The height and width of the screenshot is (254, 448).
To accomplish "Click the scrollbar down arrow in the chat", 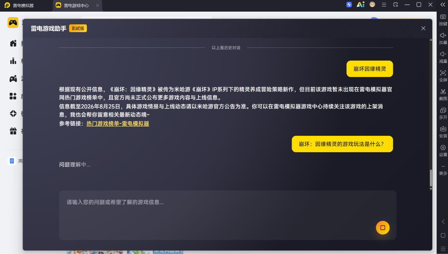I will tap(431, 189).
